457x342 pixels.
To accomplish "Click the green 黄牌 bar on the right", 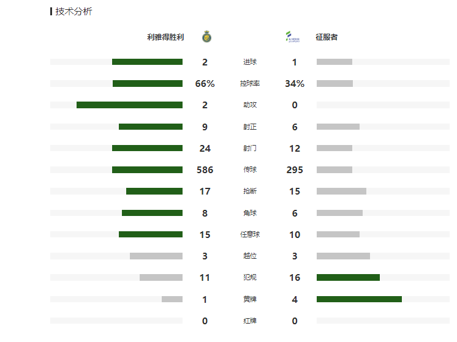I will pos(359,299).
